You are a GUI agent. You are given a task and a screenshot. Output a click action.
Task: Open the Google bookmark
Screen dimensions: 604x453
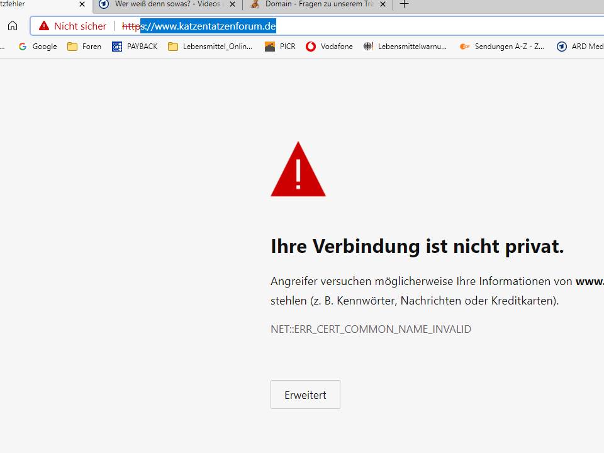38,47
